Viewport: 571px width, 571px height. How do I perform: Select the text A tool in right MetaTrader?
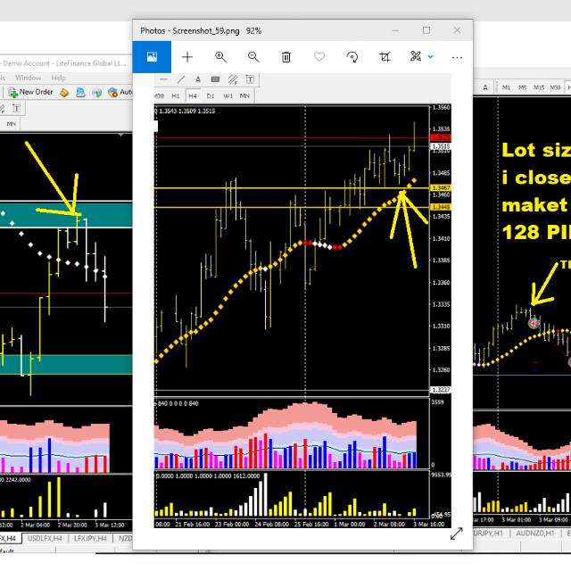click(485, 87)
